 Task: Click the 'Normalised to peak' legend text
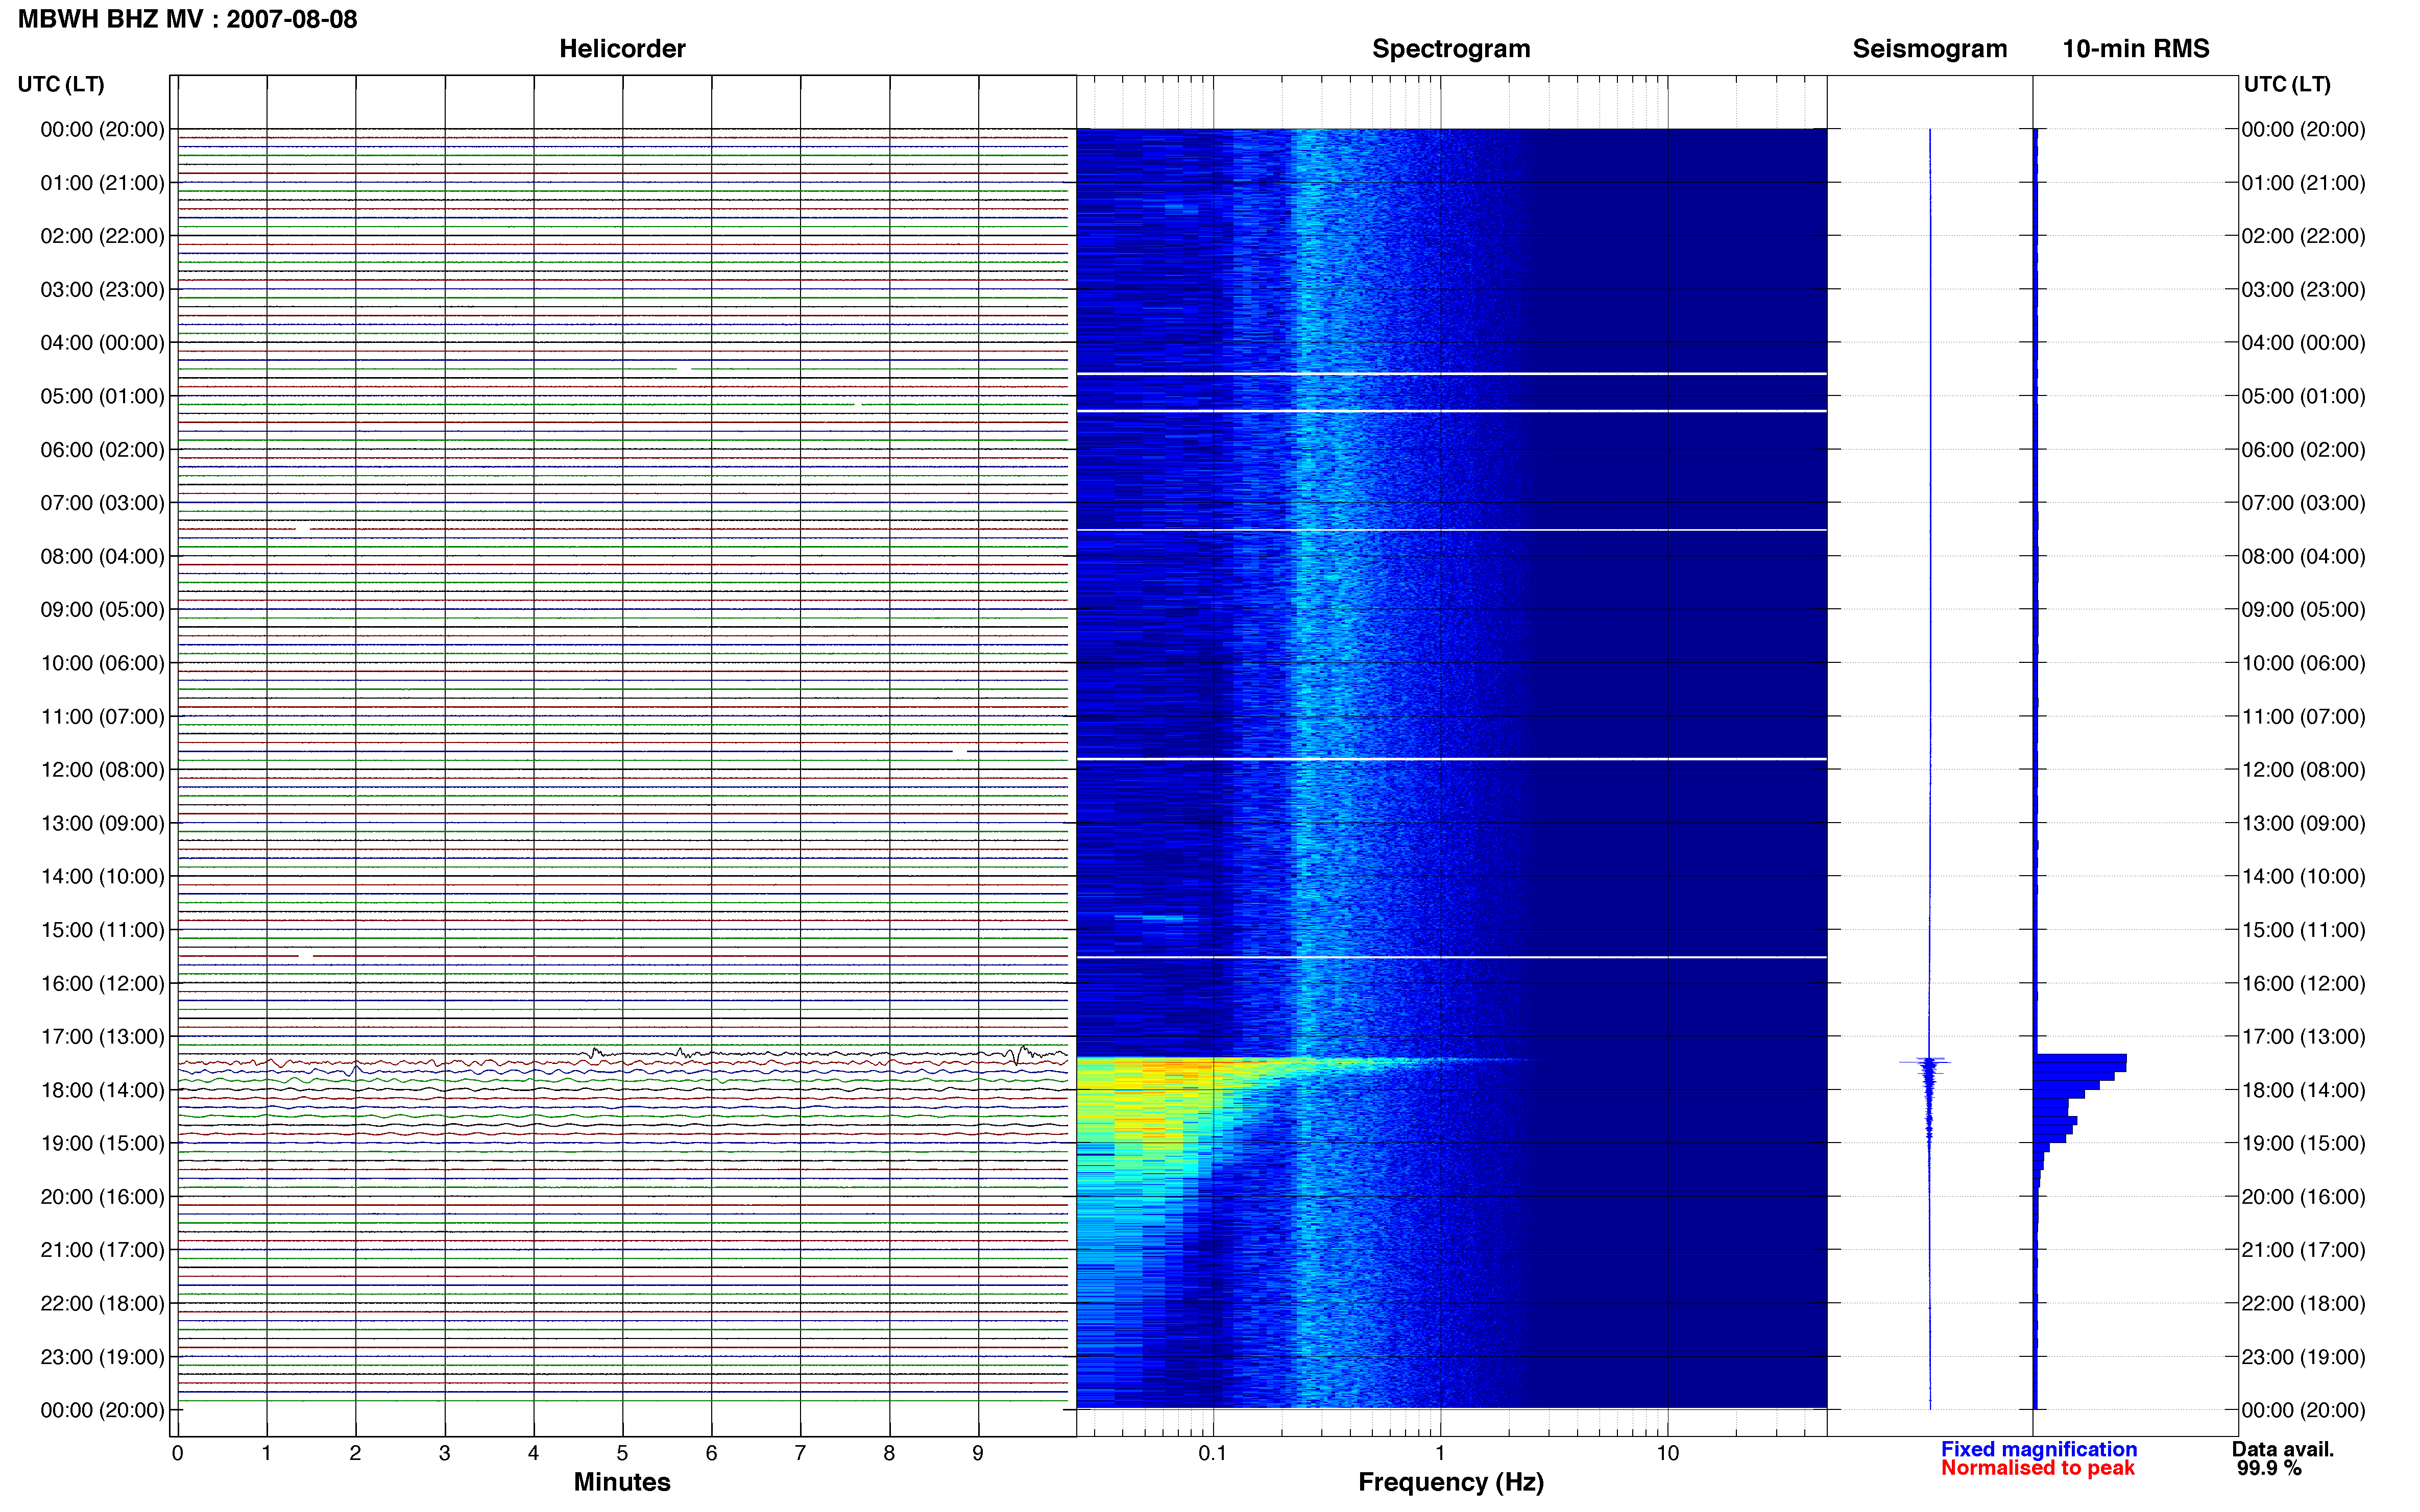pos(2037,1468)
